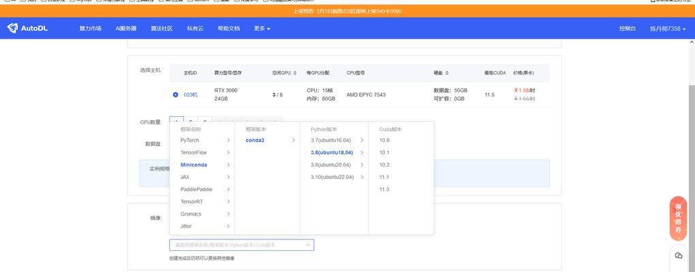Image resolution: width=695 pixels, height=272 pixels.
Task: Open the customer service chat icon
Action: tap(678, 256)
